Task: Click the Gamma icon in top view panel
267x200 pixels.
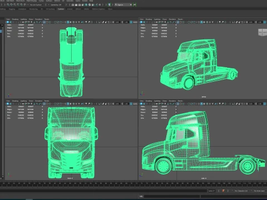Action: (122, 22)
